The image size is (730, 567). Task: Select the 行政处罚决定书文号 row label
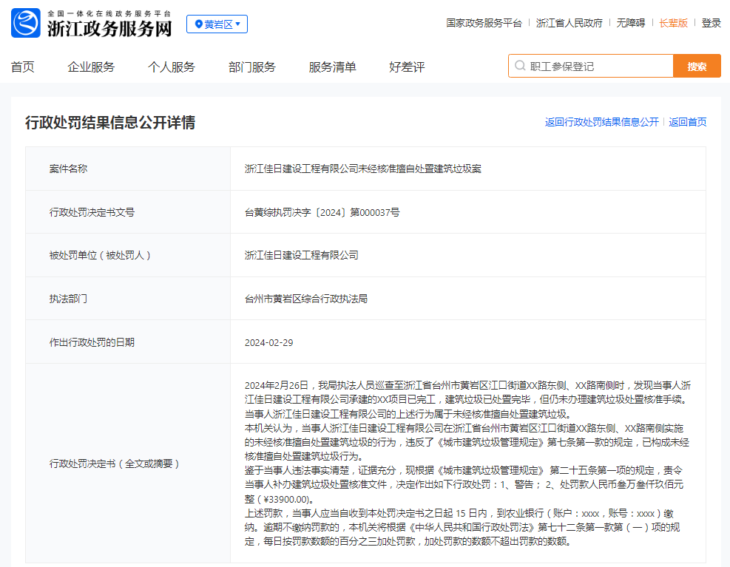(92, 212)
